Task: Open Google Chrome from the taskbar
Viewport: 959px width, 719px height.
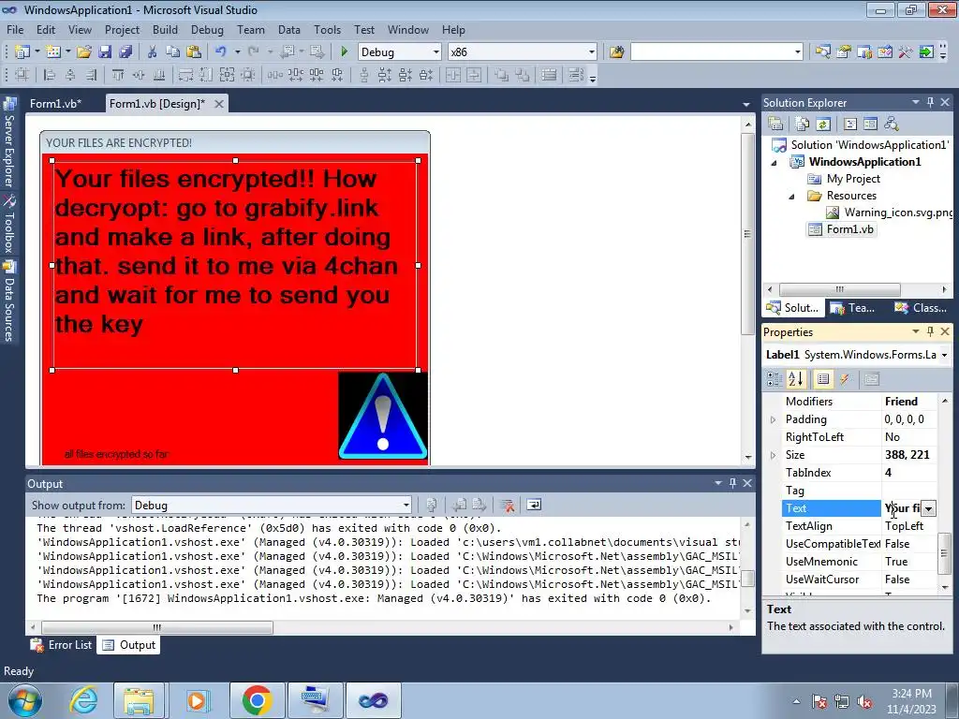Action: [x=257, y=700]
